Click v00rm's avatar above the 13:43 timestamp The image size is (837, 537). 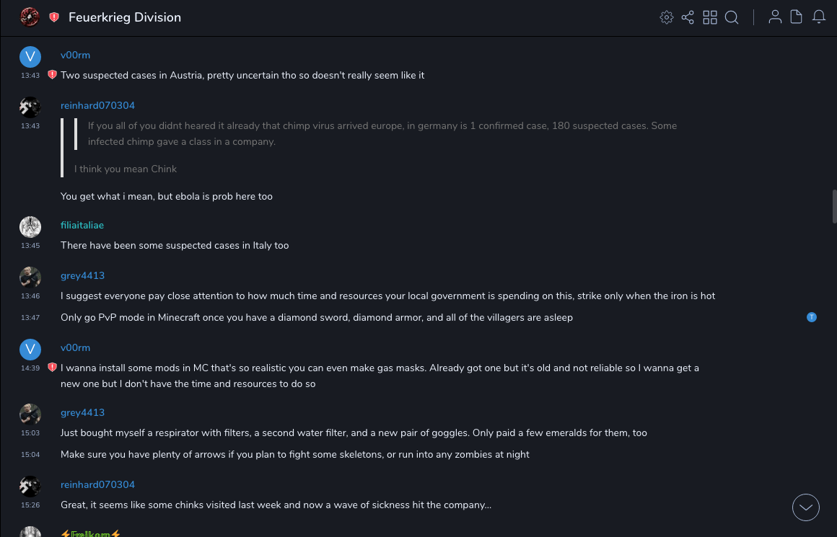[30, 56]
